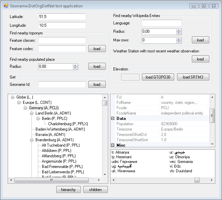This screenshot has height=200, width=222.
Task: Select the Population property row
Action: (162, 124)
